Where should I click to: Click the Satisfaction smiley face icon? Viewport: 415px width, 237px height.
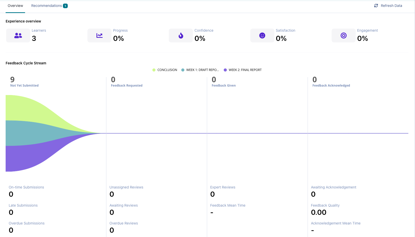coord(262,35)
